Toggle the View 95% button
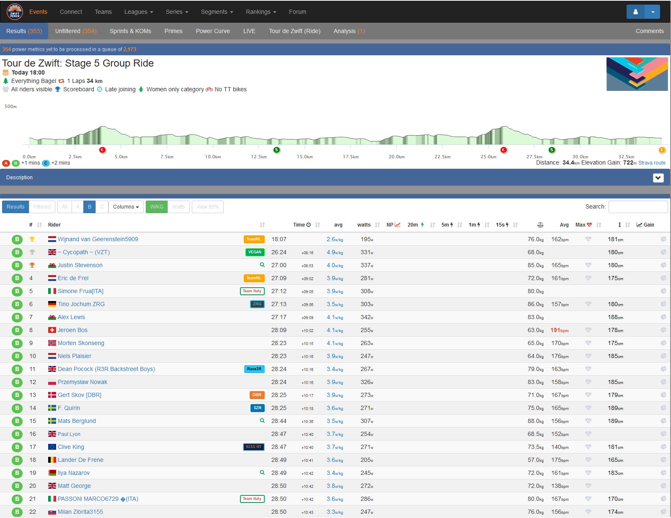This screenshot has height=518, width=671. coord(208,207)
